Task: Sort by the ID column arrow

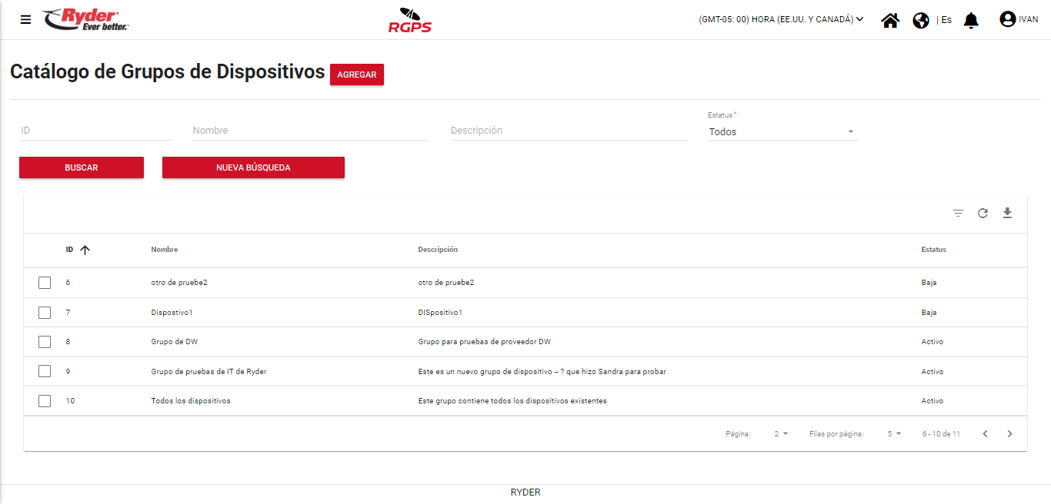Action: pyautogui.click(x=85, y=250)
